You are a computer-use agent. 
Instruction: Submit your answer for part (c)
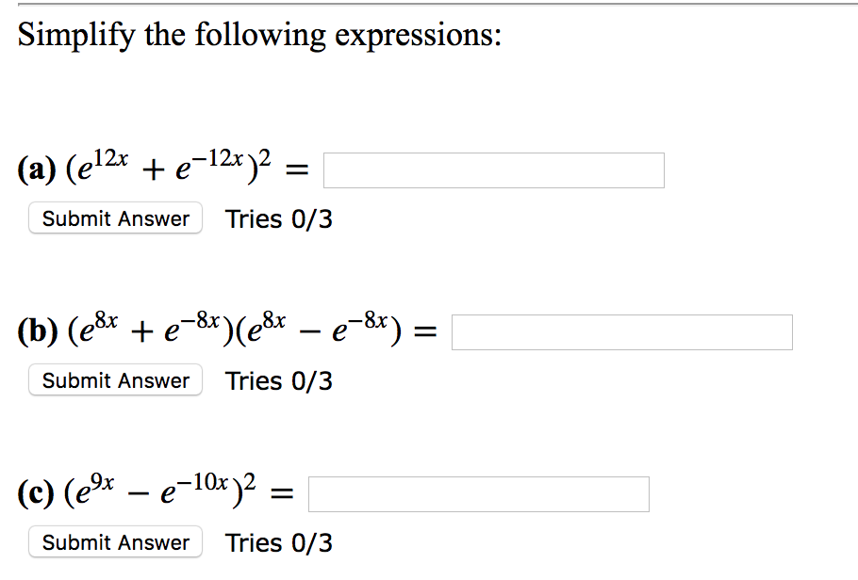tap(115, 542)
